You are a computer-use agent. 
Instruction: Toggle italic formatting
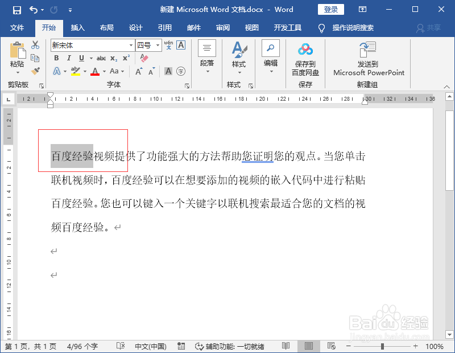pos(69,58)
